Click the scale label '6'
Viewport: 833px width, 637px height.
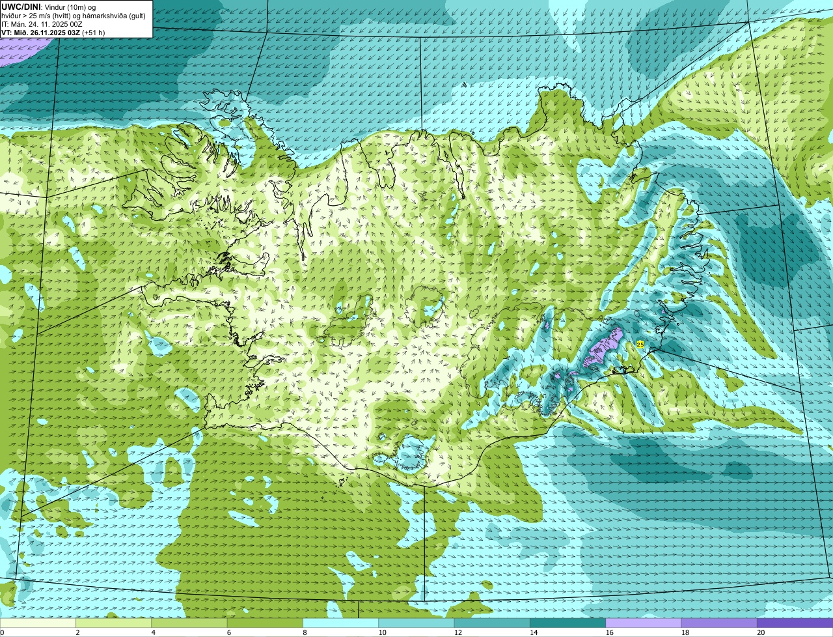point(229,632)
